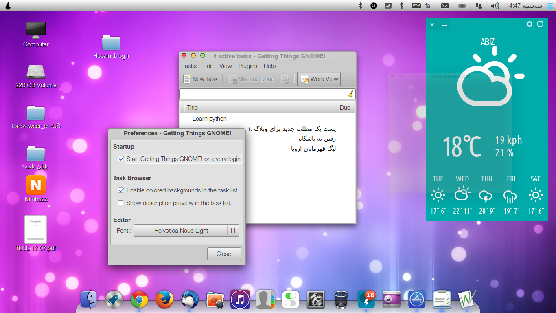Screen dimensions: 556x313
Task: Open the fa keyboard layout indicator
Action: click(x=427, y=6)
